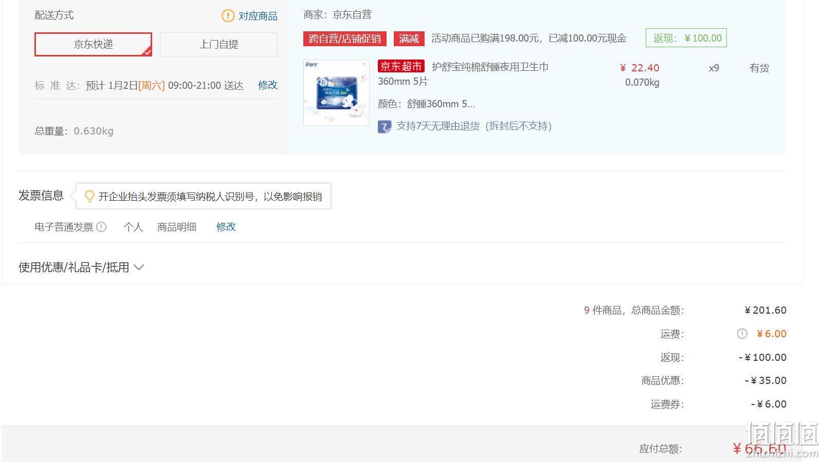Viewport: 823px width, 462px height.
Task: Click the 商品优惠 amount -￥35.00
Action: point(765,380)
